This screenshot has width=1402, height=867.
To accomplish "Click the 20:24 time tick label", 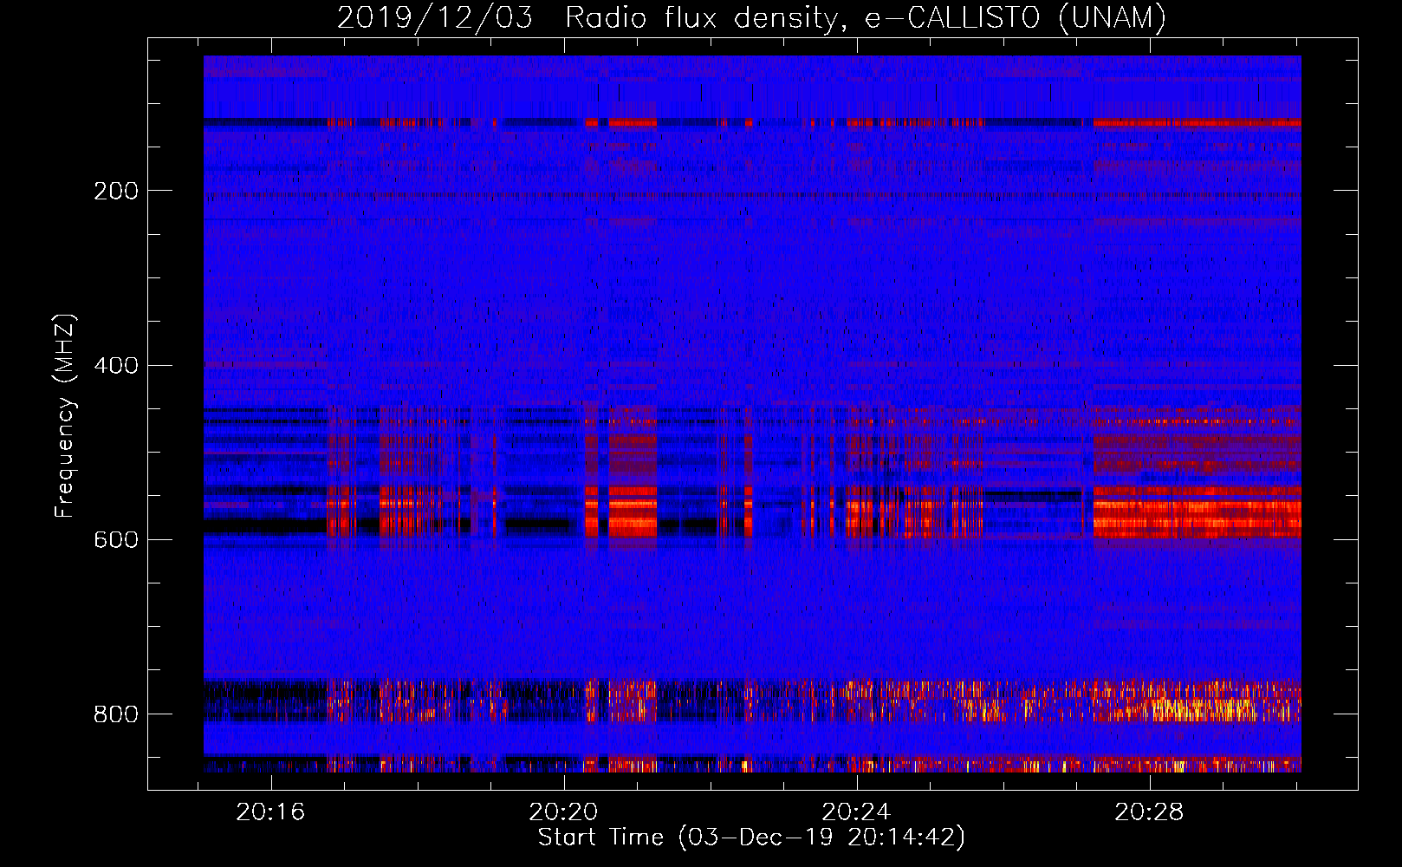I will coord(857,812).
